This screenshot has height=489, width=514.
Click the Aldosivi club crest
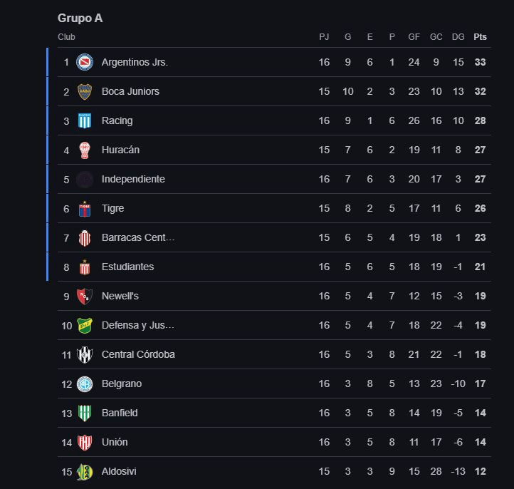tap(85, 471)
